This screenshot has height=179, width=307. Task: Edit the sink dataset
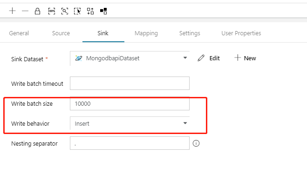(209, 58)
